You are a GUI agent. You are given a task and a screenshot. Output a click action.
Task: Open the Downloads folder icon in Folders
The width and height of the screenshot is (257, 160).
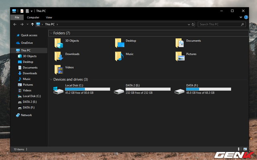[59, 57]
